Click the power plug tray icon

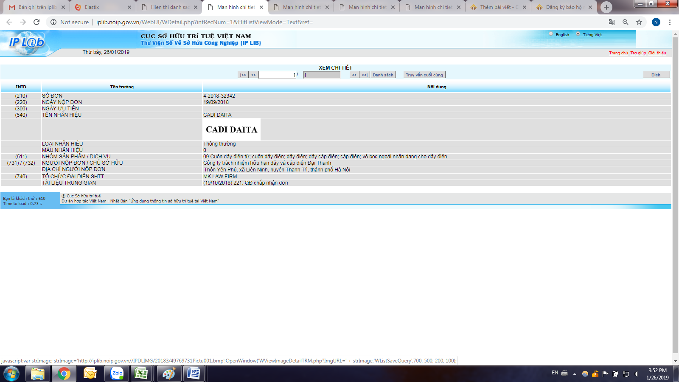616,374
